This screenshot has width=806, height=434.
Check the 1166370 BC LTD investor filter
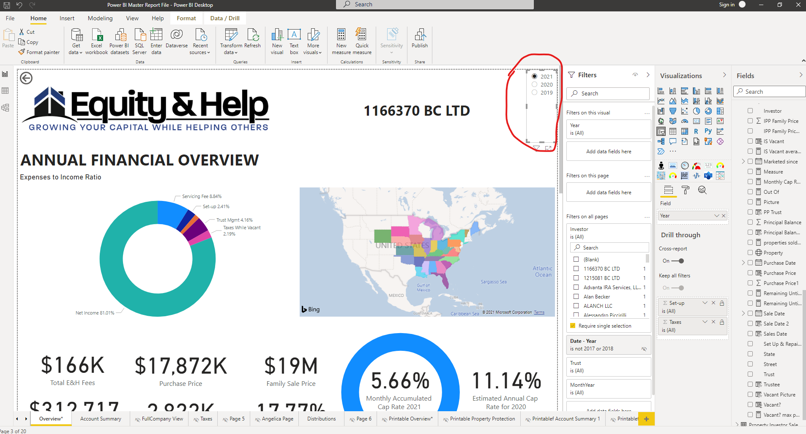coord(576,269)
